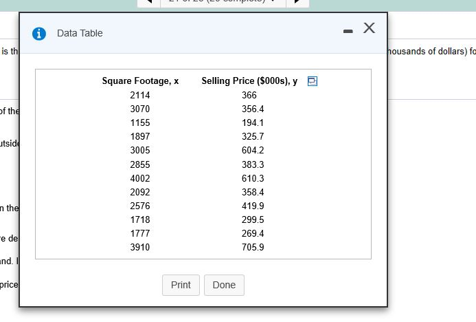This screenshot has height=322, width=476.
Task: Select the Selling Price ($000s), y header
Action: [249, 81]
